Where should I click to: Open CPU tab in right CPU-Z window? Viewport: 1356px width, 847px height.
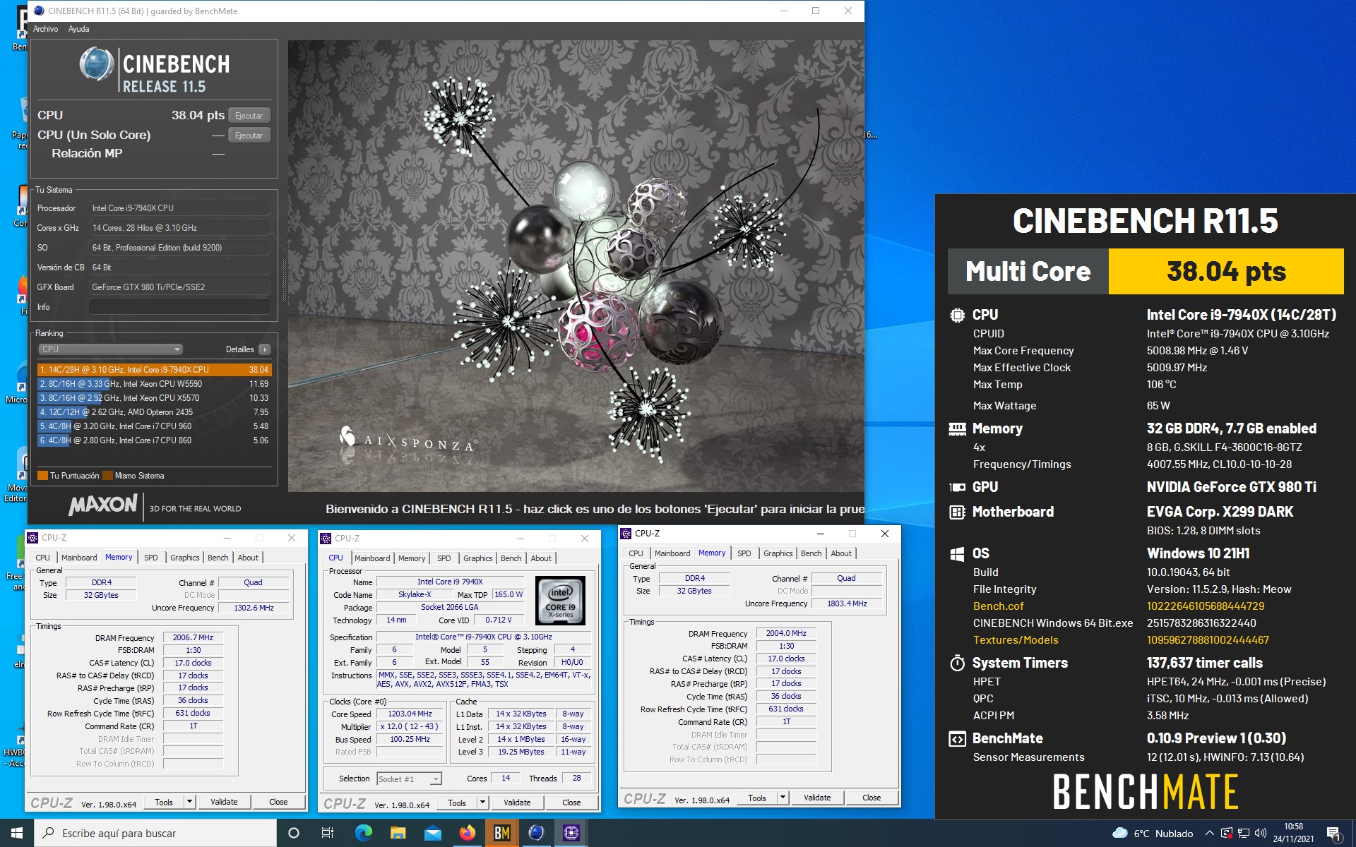pos(636,553)
